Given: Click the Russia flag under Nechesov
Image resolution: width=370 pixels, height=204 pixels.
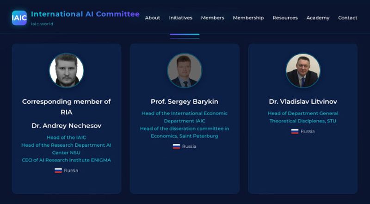Looking at the screenshot, I should tap(58, 170).
